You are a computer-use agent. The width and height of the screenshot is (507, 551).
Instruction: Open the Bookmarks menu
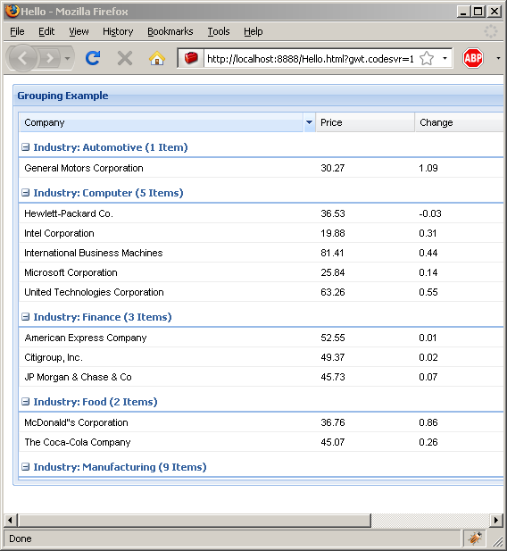(x=170, y=31)
